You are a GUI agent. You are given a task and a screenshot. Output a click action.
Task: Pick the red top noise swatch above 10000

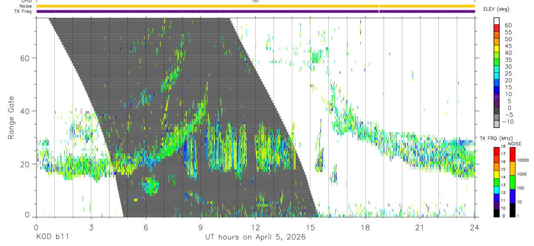(512, 154)
